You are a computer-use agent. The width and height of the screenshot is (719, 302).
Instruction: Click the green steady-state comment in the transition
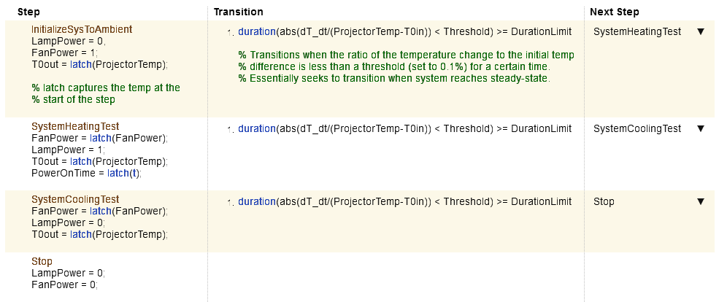[x=393, y=78]
